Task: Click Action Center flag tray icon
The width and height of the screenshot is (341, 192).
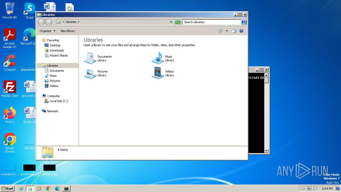Action: pos(315,189)
